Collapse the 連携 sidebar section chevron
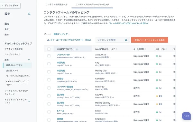This screenshot has height=122, width=193. click(29, 60)
